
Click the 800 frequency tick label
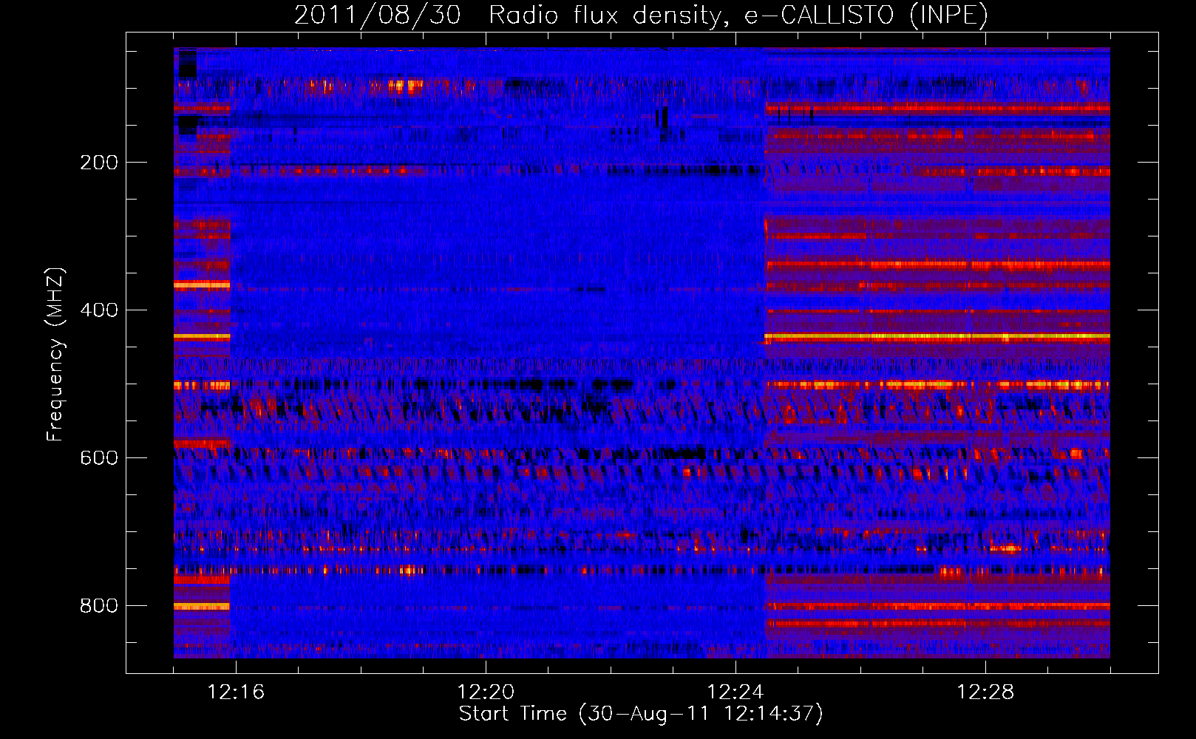click(99, 606)
